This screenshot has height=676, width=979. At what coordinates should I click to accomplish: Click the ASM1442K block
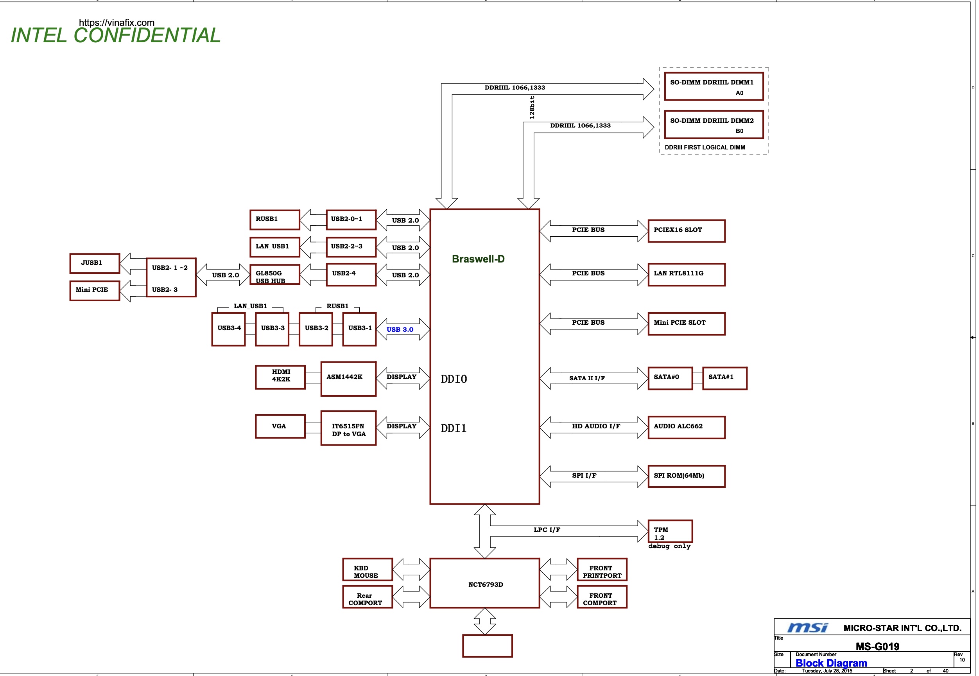[348, 379]
